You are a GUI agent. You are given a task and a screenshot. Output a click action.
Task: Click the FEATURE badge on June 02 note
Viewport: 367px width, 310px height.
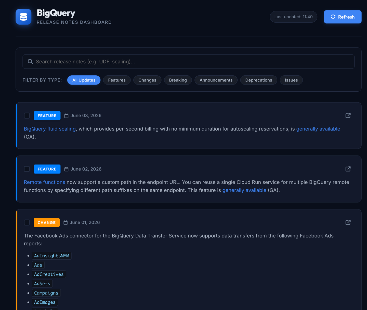pos(47,169)
